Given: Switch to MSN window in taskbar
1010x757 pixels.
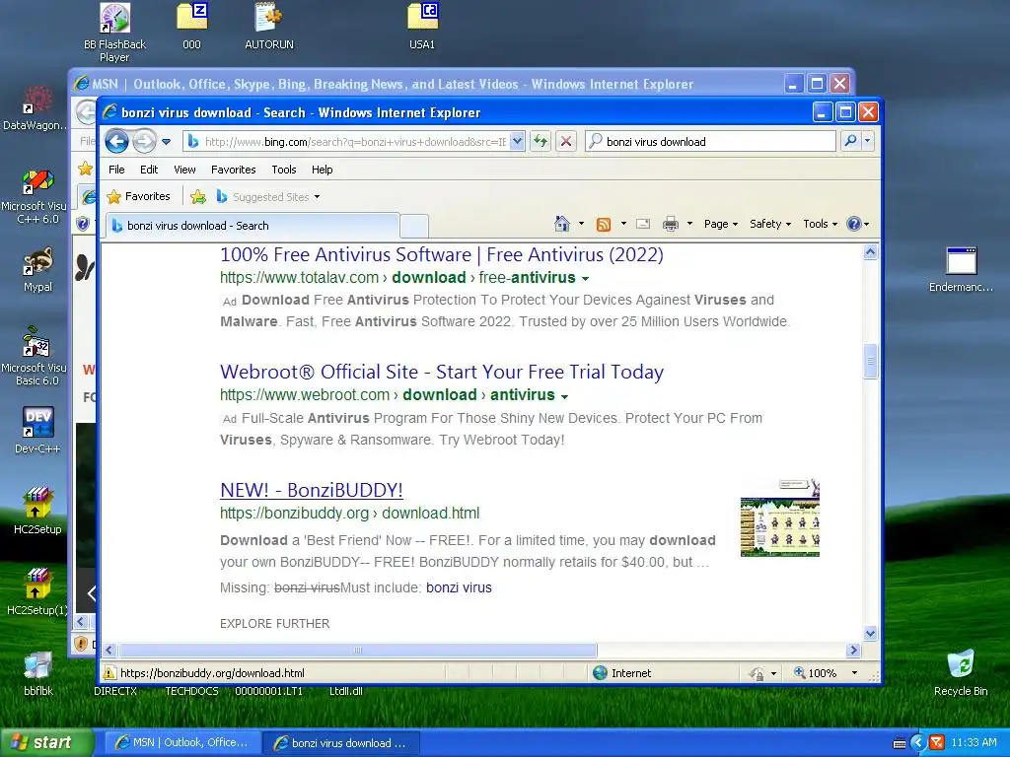Looking at the screenshot, I should tap(182, 743).
